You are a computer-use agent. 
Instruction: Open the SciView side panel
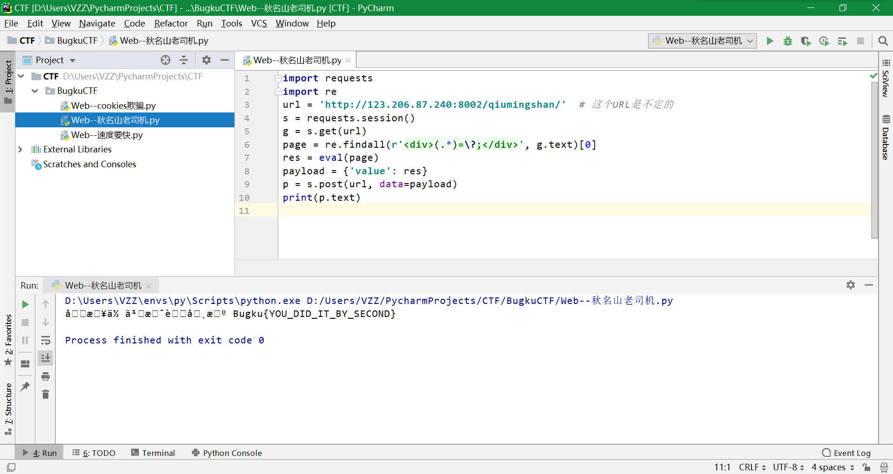tap(886, 78)
